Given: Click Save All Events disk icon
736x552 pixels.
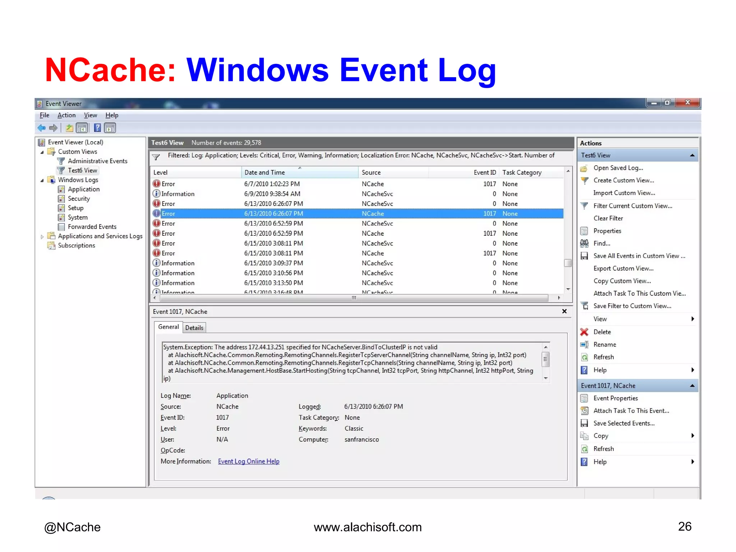Looking at the screenshot, I should click(584, 256).
